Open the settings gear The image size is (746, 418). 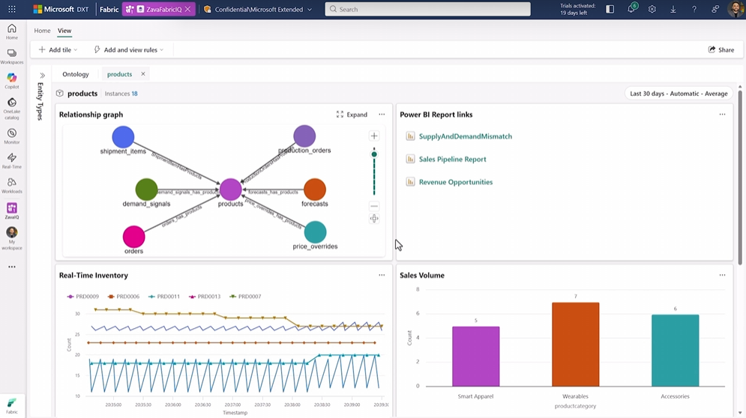pyautogui.click(x=652, y=9)
